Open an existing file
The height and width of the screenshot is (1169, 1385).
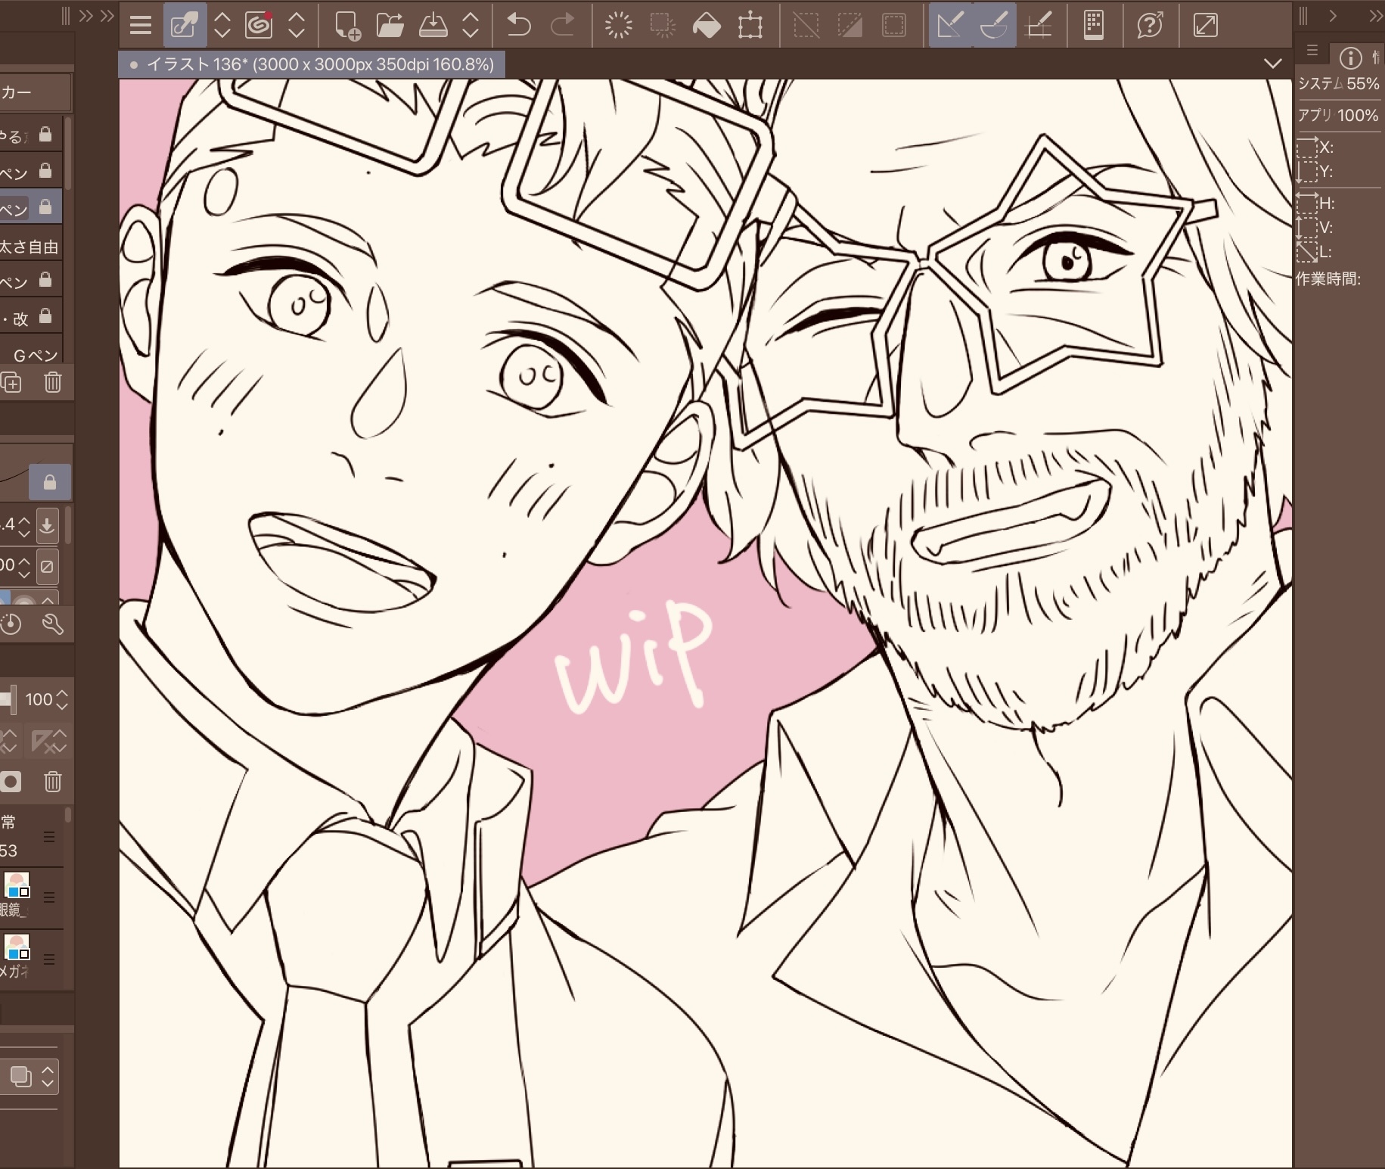390,25
